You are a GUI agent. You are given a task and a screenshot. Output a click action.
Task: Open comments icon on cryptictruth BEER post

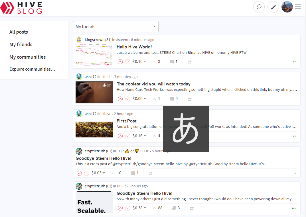174,208
